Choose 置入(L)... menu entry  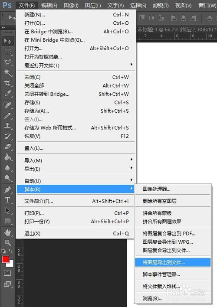coord(76,148)
